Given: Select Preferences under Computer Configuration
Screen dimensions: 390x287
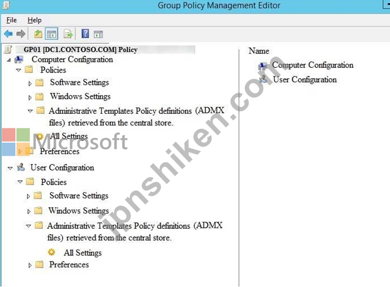Looking at the screenshot, I should click(x=60, y=151).
